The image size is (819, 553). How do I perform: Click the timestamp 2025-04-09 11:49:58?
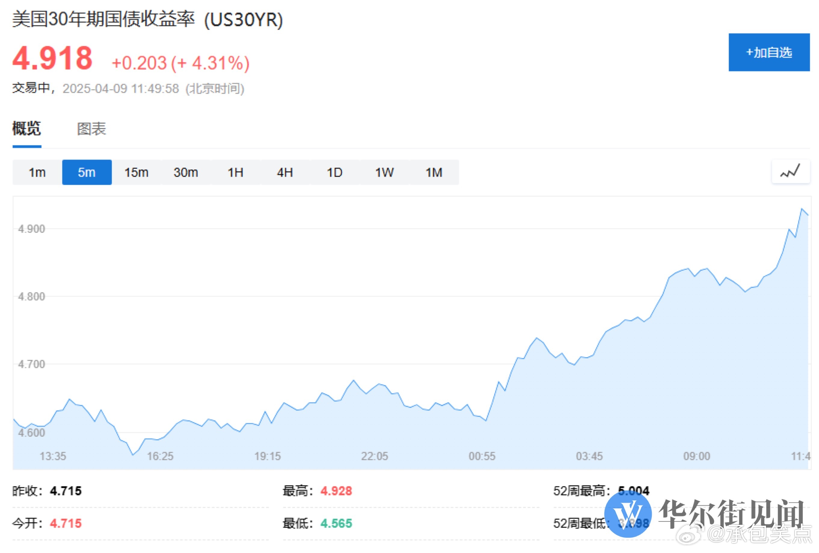point(121,88)
